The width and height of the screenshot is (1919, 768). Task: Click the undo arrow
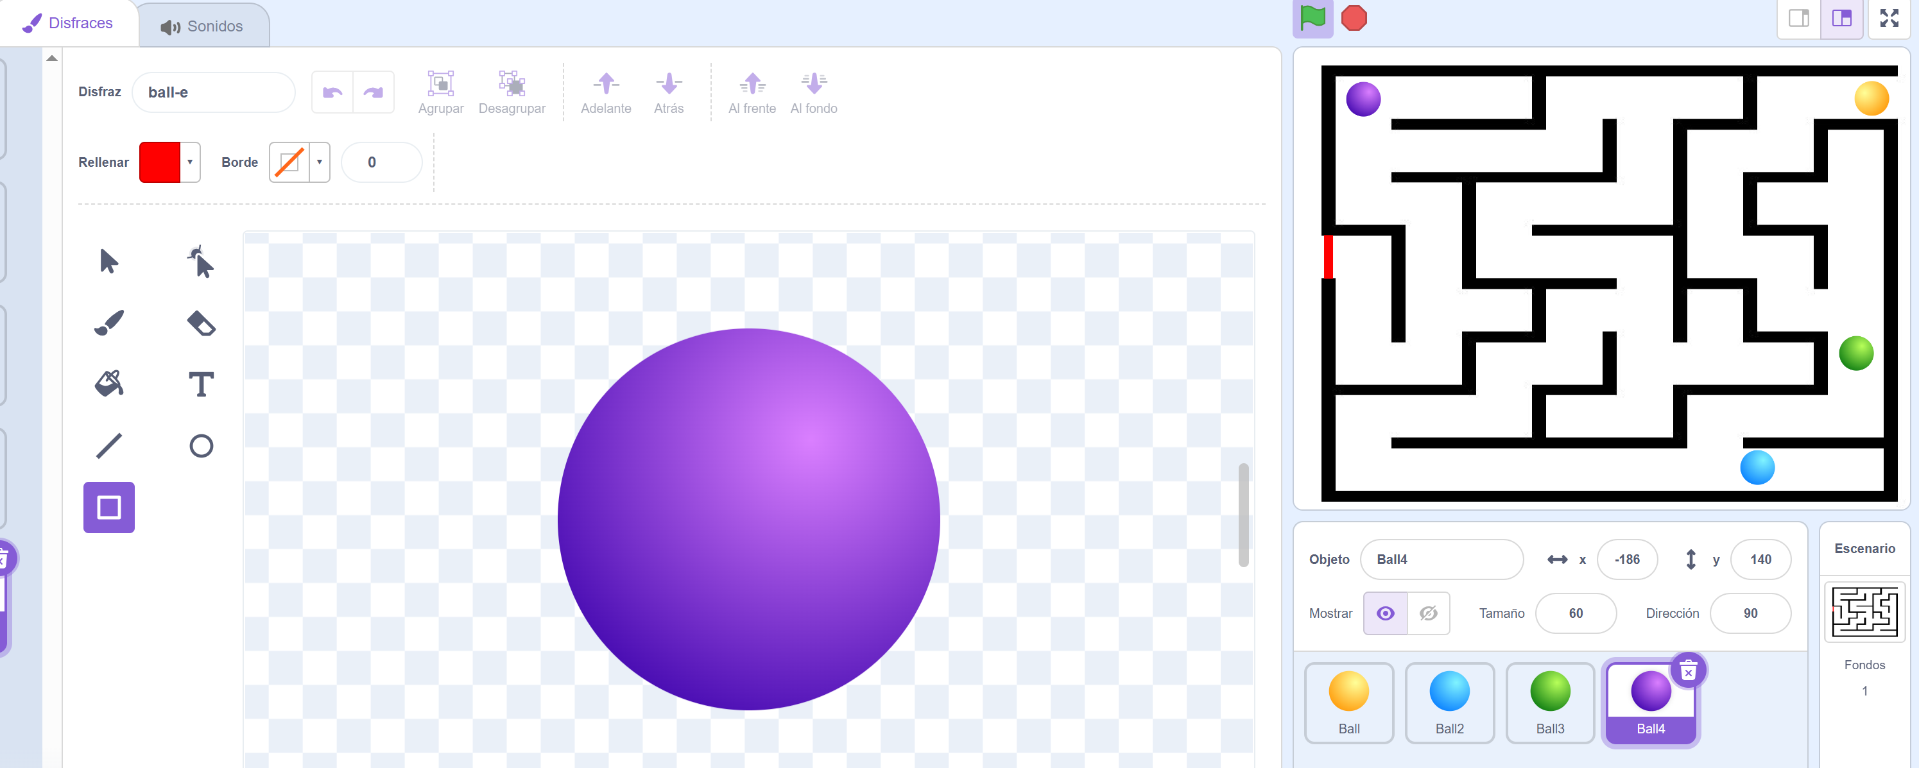(332, 92)
